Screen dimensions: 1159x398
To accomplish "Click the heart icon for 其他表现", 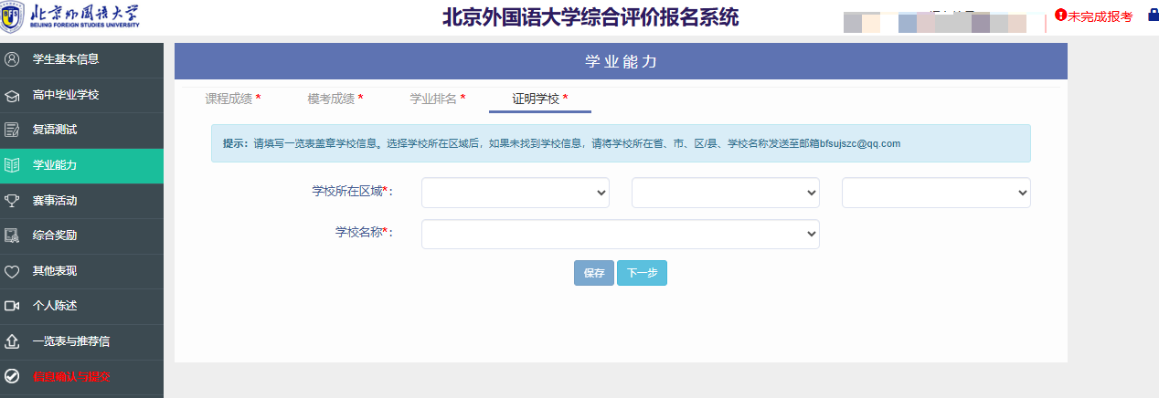I will (x=12, y=271).
